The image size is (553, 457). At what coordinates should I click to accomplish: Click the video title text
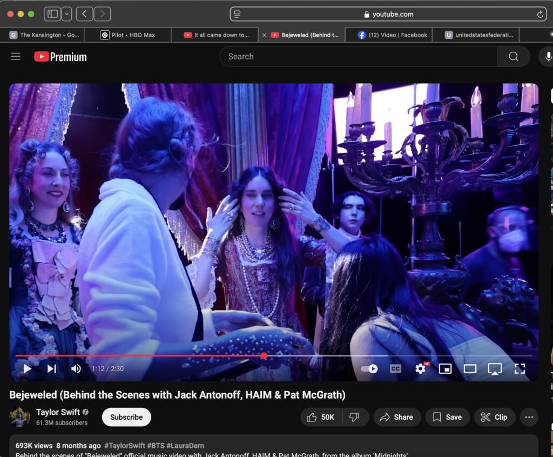[177, 394]
